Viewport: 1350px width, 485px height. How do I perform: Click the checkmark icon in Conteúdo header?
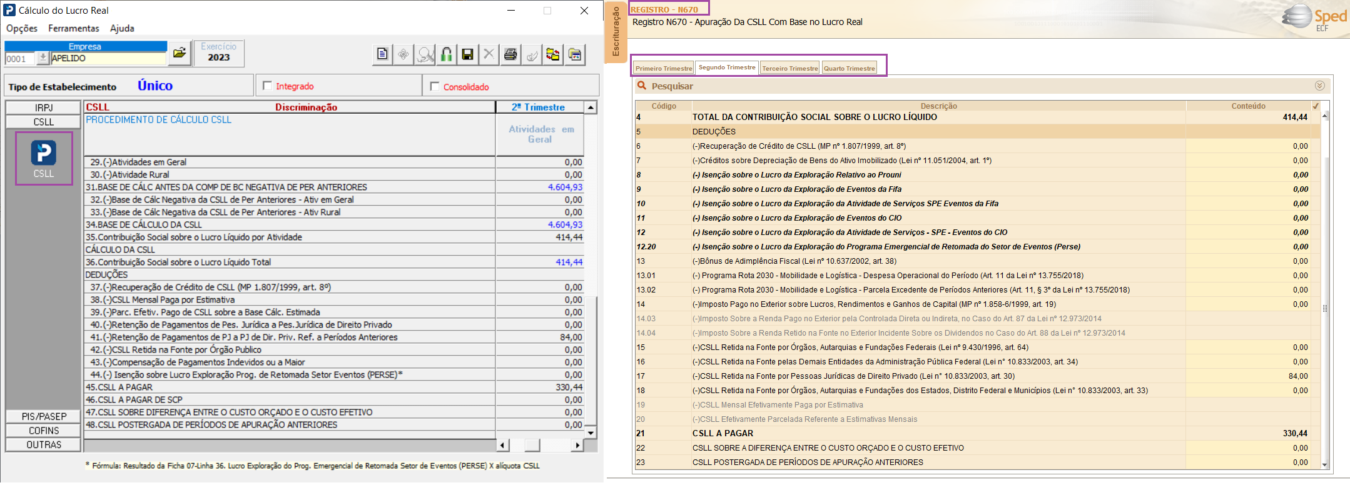(1316, 106)
